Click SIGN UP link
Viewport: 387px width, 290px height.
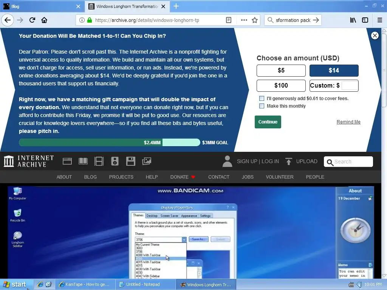(247, 161)
